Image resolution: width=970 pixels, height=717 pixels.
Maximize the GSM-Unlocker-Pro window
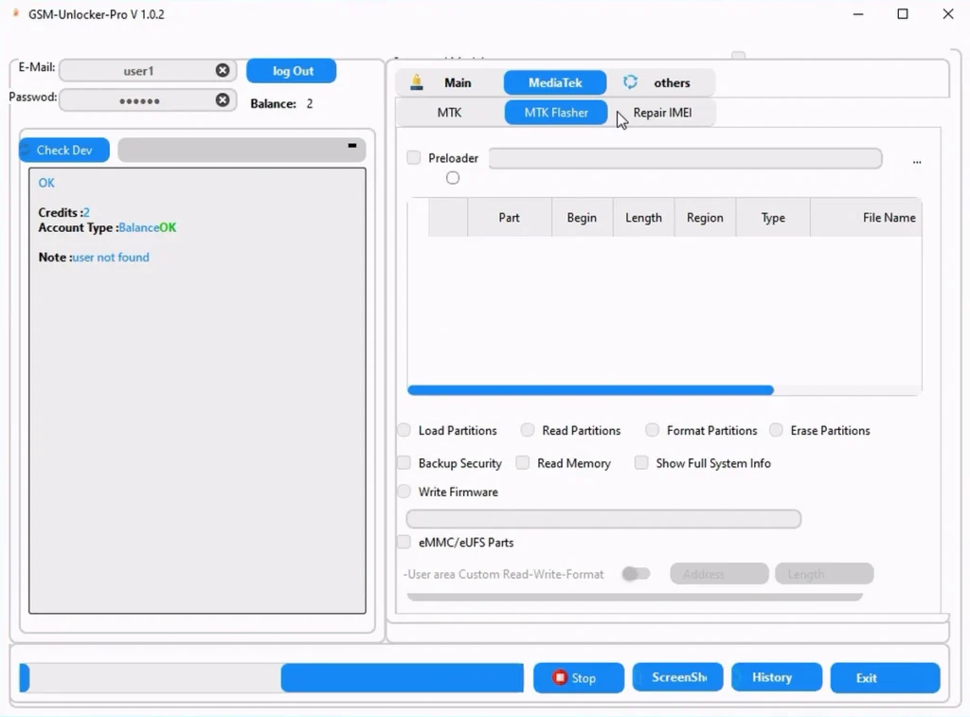903,14
